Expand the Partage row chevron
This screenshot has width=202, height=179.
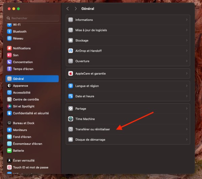[186, 108]
